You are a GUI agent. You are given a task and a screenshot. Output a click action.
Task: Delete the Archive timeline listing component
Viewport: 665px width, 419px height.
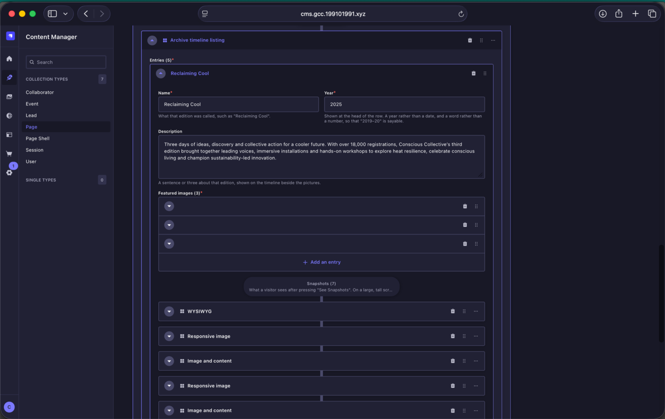click(470, 40)
